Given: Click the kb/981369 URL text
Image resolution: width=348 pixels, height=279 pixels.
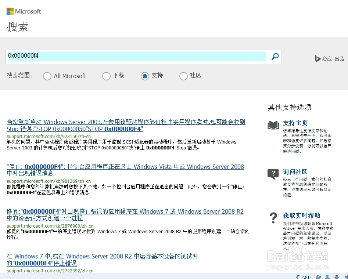Looking at the screenshot, I should click(x=49, y=181).
